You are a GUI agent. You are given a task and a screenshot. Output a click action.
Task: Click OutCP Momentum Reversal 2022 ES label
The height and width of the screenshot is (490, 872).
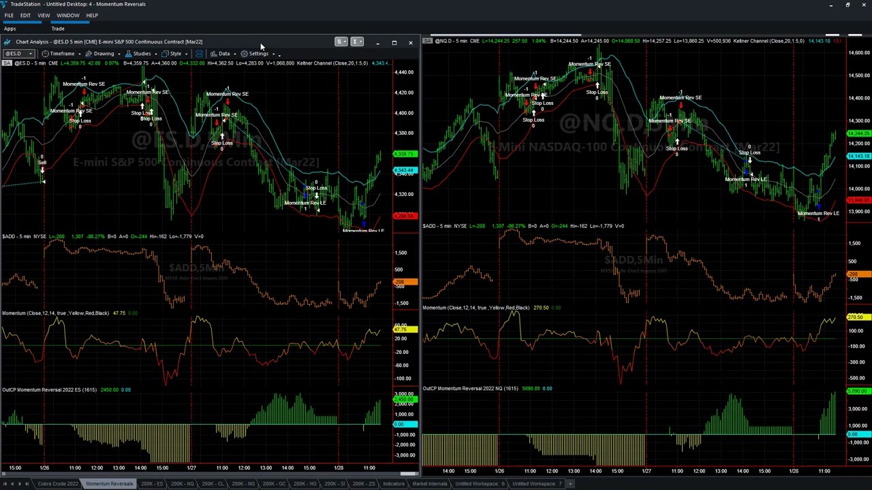pos(50,390)
